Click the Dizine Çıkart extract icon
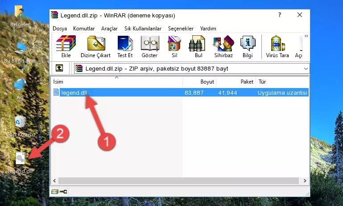Viewport: 343px width, 206px height. tap(95, 46)
